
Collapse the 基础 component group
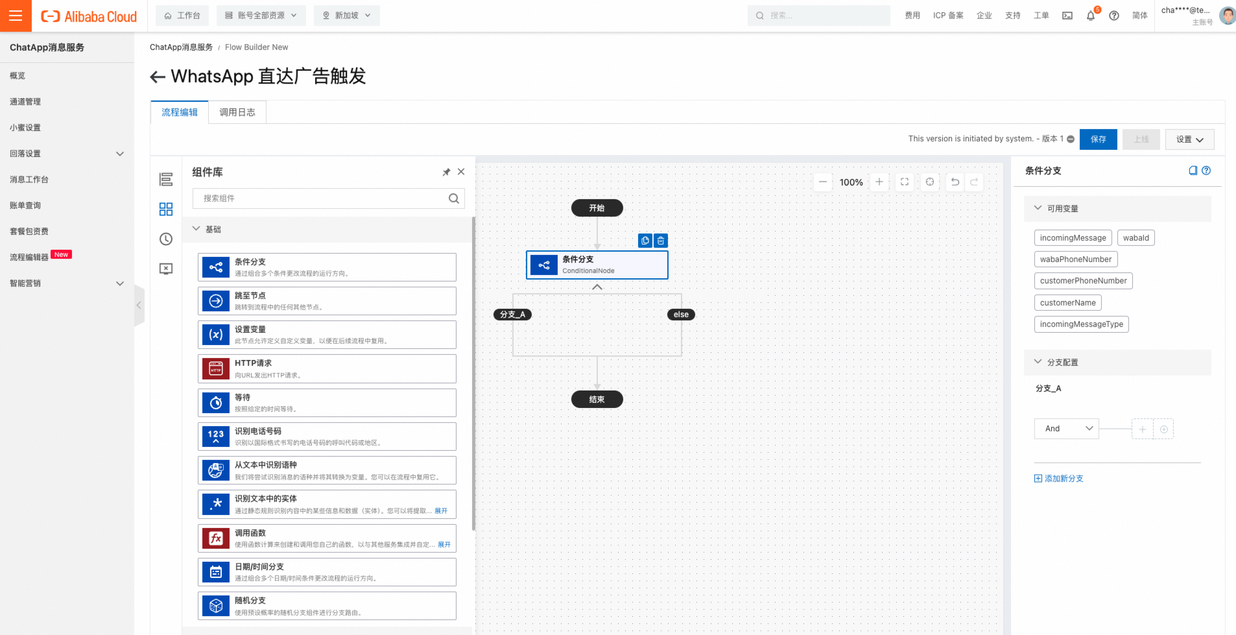[196, 229]
